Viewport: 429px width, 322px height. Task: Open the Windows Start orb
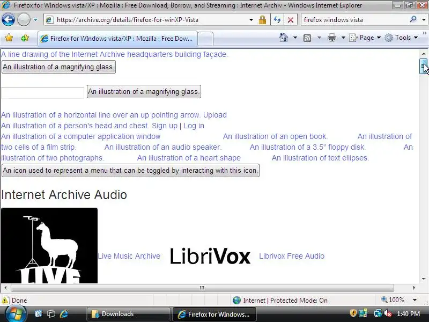coord(15,314)
